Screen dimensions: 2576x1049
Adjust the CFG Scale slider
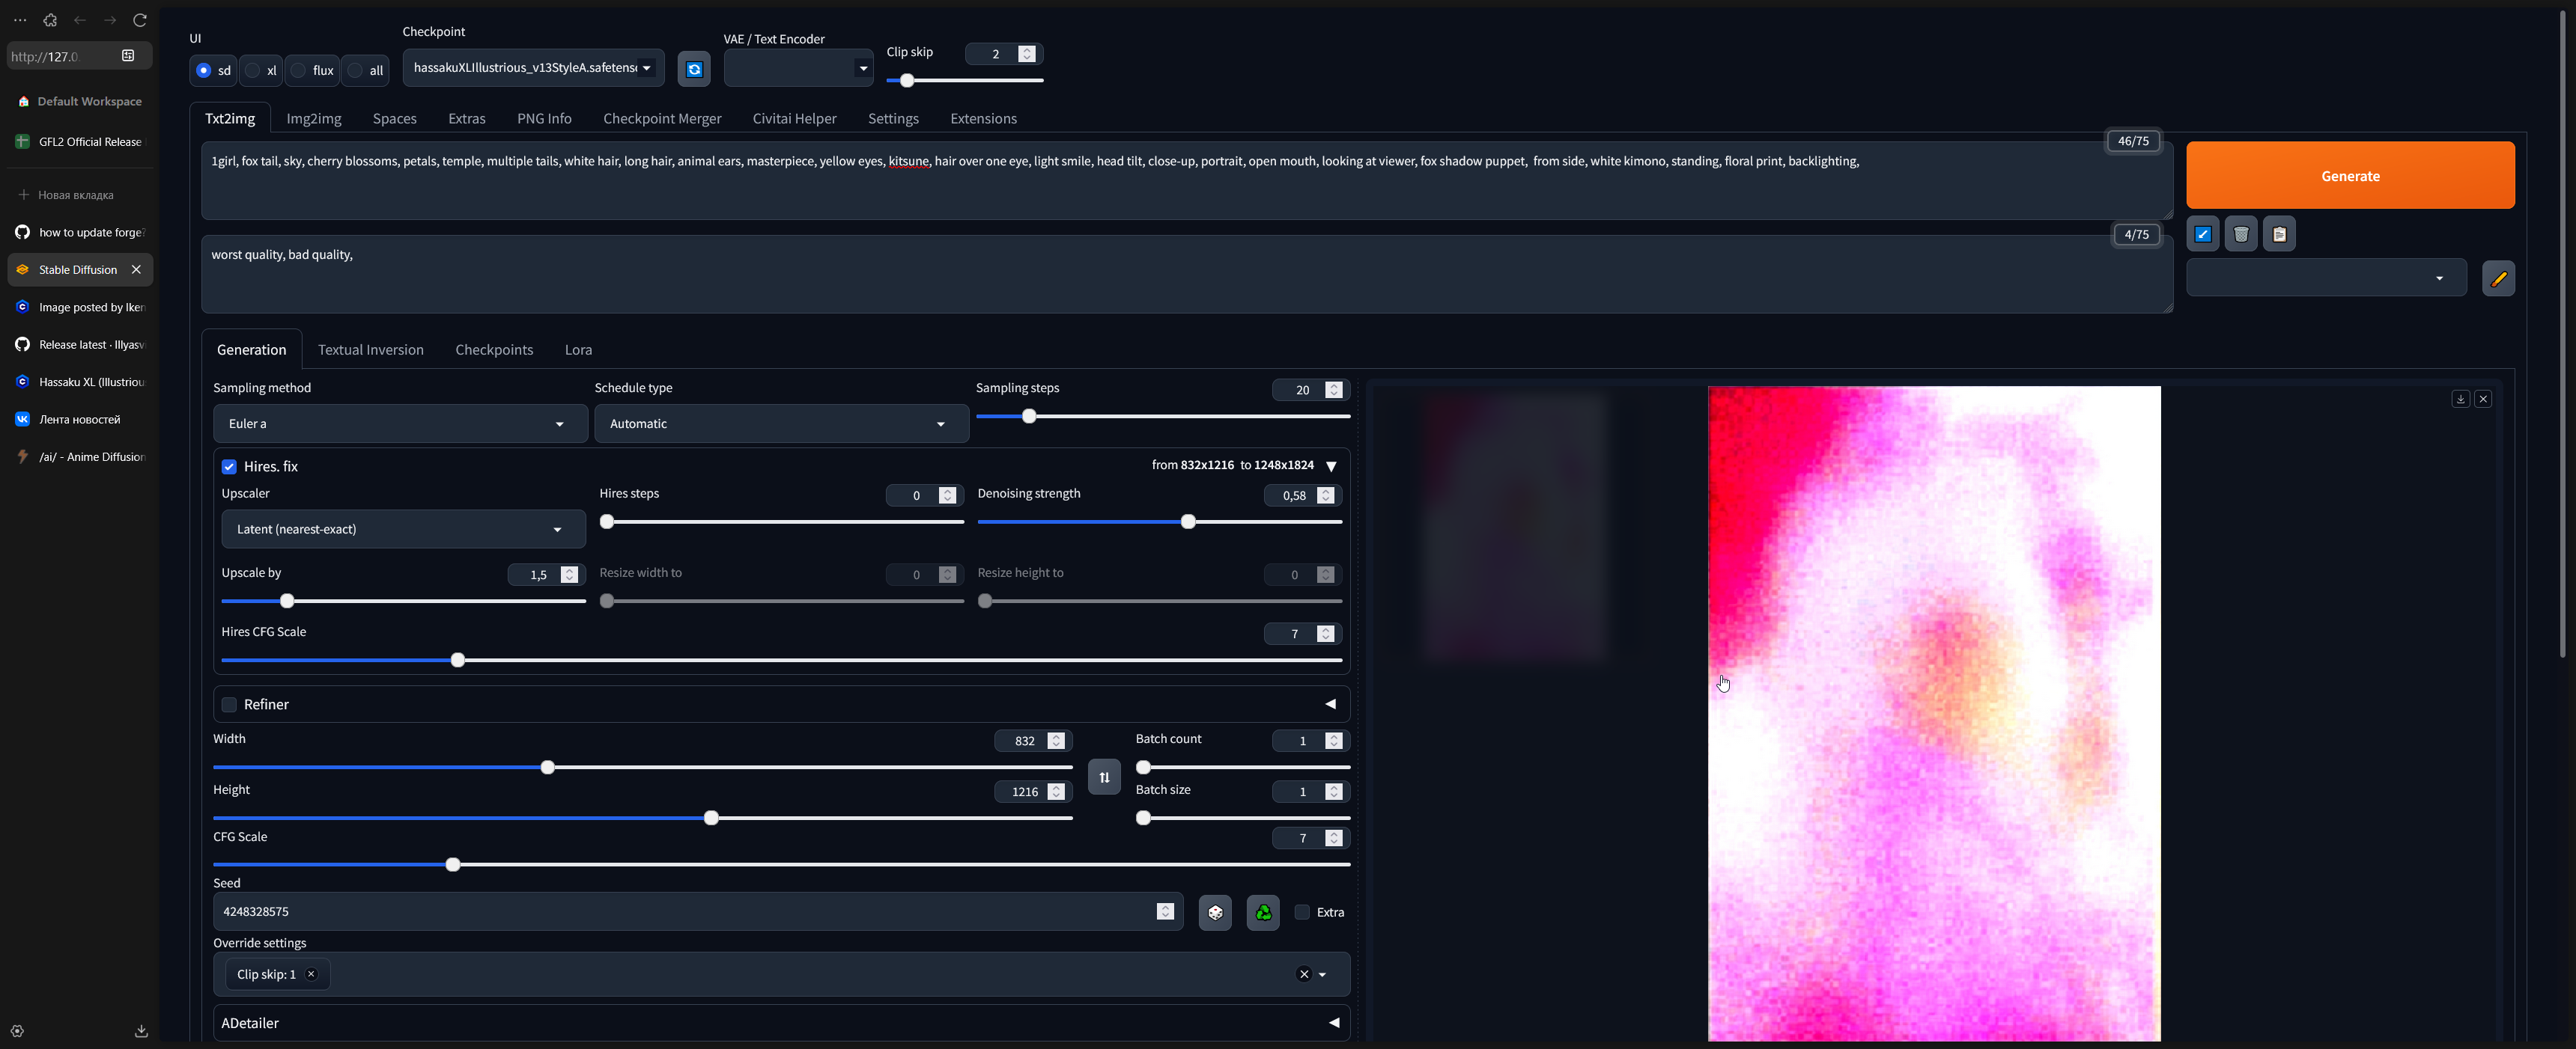[x=781, y=864]
